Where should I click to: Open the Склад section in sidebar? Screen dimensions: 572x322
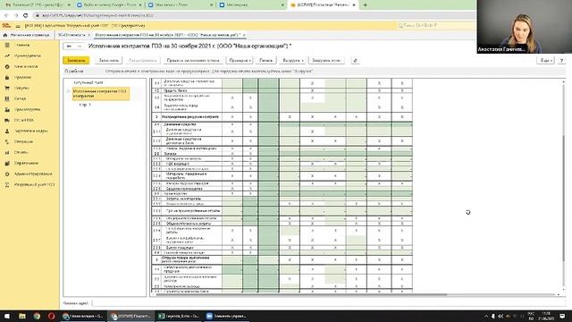(20, 98)
